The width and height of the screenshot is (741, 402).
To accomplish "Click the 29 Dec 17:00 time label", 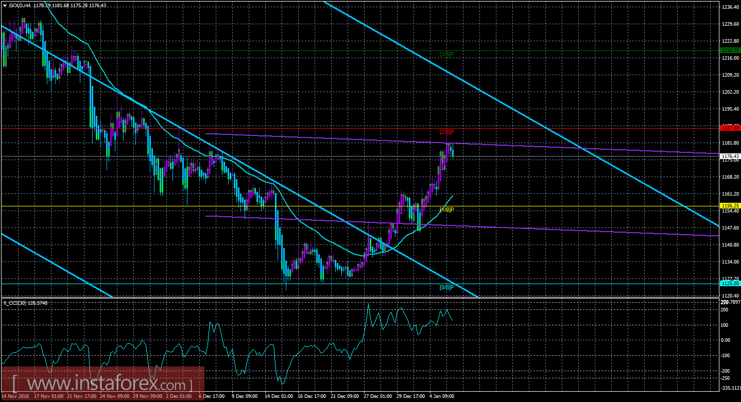I will pyautogui.click(x=410, y=397).
